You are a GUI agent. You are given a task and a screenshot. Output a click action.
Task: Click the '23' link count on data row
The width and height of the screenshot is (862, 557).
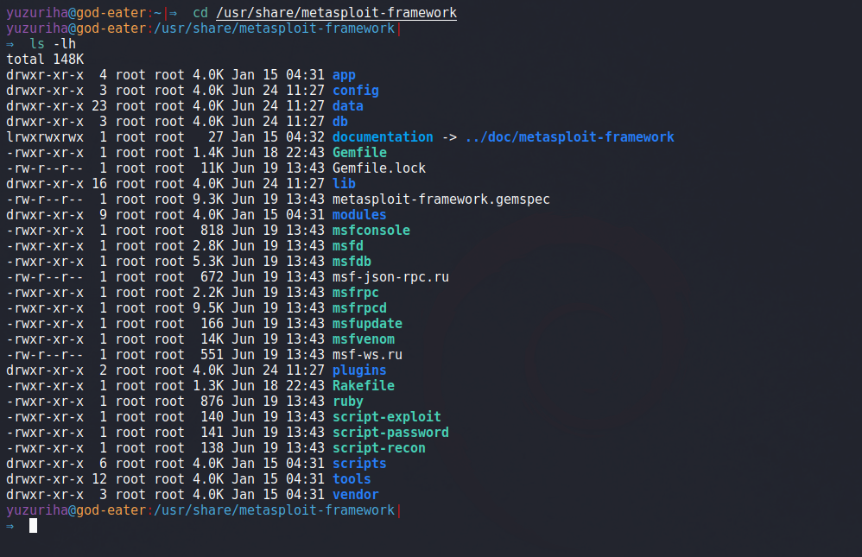[99, 106]
